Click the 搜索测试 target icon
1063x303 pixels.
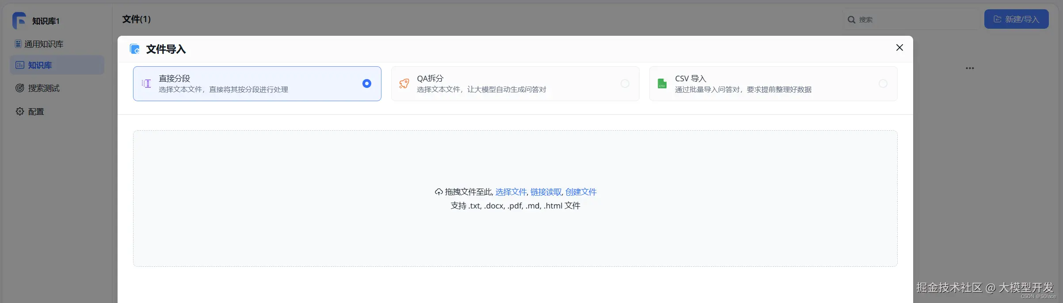coord(20,88)
